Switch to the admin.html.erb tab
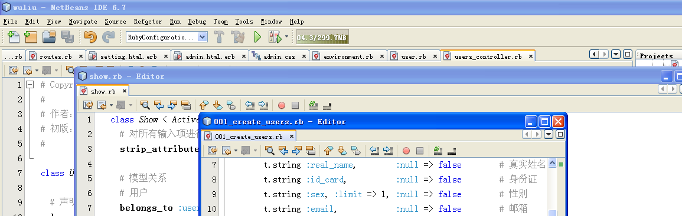This screenshot has width=682, height=216. [210, 57]
